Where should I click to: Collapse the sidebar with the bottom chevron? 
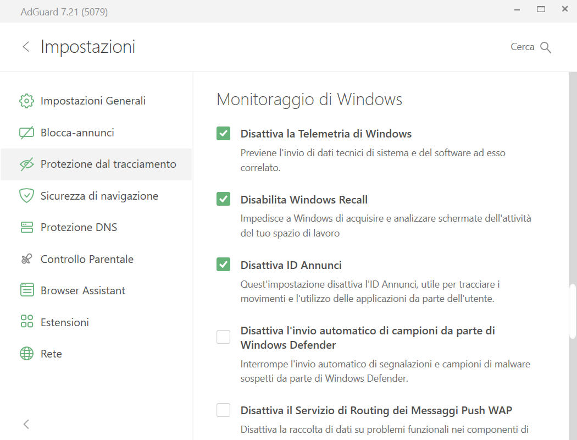click(26, 424)
